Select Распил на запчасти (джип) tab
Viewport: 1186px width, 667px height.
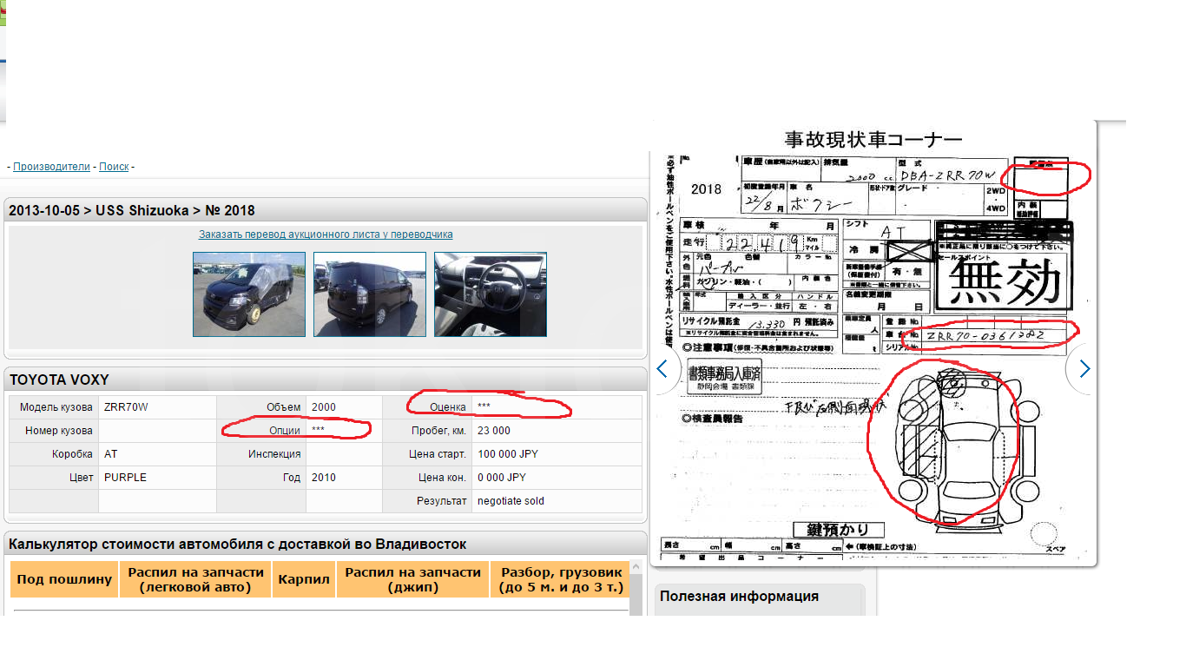[412, 579]
